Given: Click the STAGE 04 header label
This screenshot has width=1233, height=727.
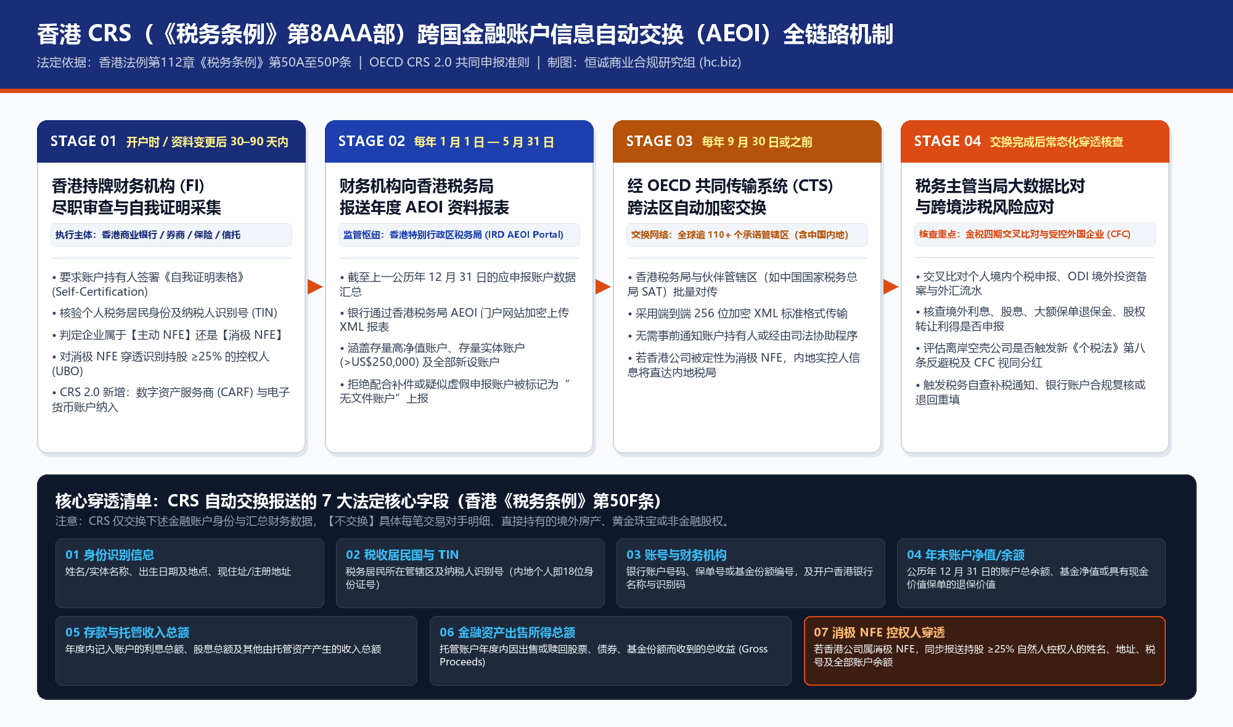Looking at the screenshot, I should tap(947, 141).
